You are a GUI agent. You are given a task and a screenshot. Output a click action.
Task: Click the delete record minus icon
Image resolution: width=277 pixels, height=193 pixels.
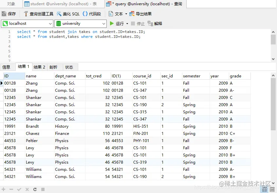(x=11, y=189)
